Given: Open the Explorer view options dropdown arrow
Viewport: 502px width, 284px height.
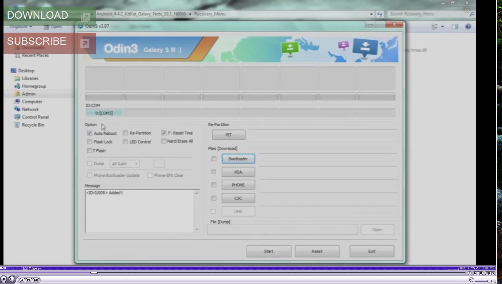Looking at the screenshot, I should [442, 26].
